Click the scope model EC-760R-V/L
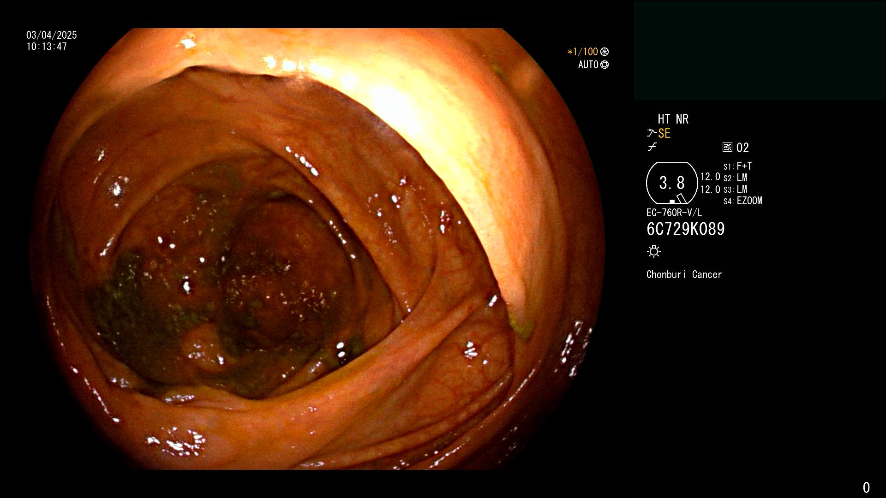Image resolution: width=886 pixels, height=498 pixels. pyautogui.click(x=674, y=213)
